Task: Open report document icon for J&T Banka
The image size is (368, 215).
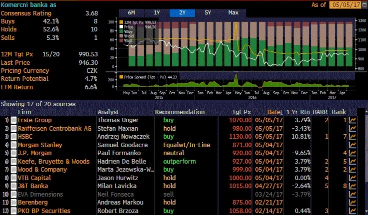Action: (x=13, y=186)
